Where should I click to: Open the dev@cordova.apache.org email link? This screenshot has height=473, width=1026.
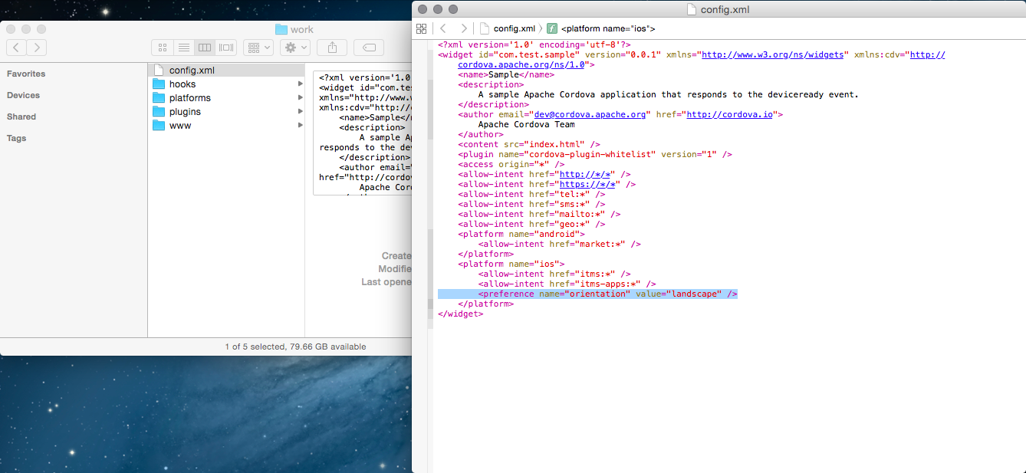590,114
